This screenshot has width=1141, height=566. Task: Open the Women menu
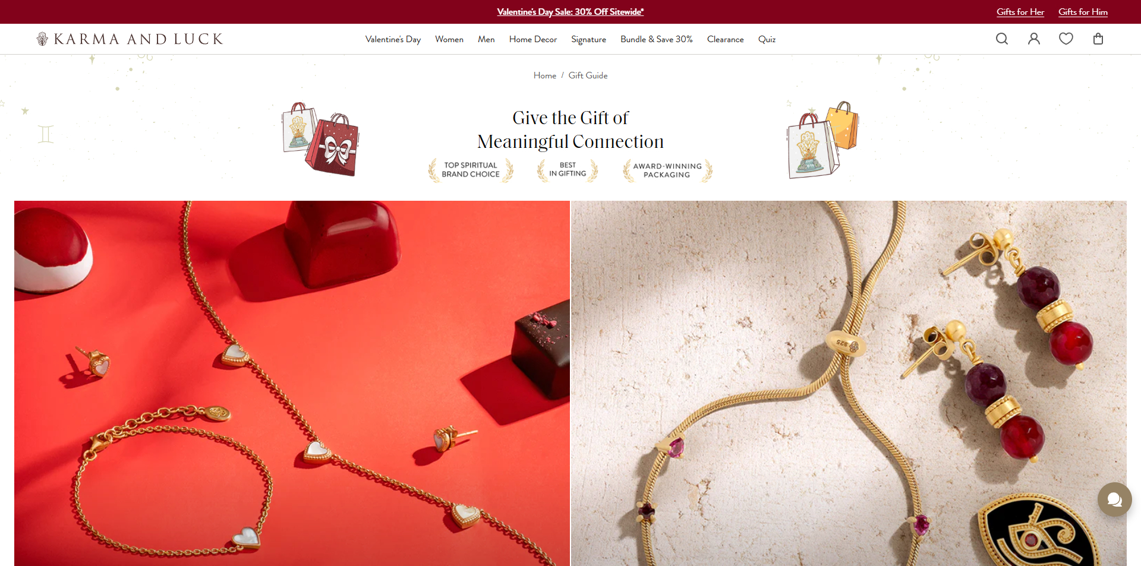click(x=449, y=39)
